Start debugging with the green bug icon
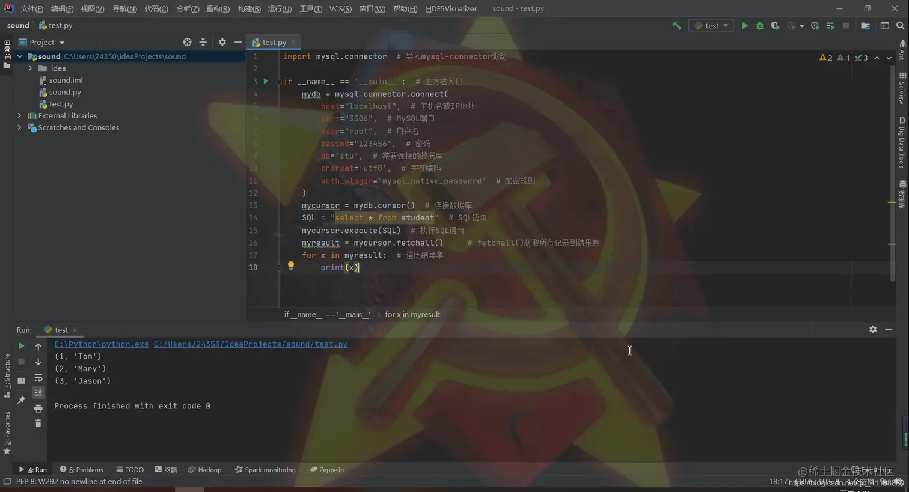909x492 pixels. [760, 26]
